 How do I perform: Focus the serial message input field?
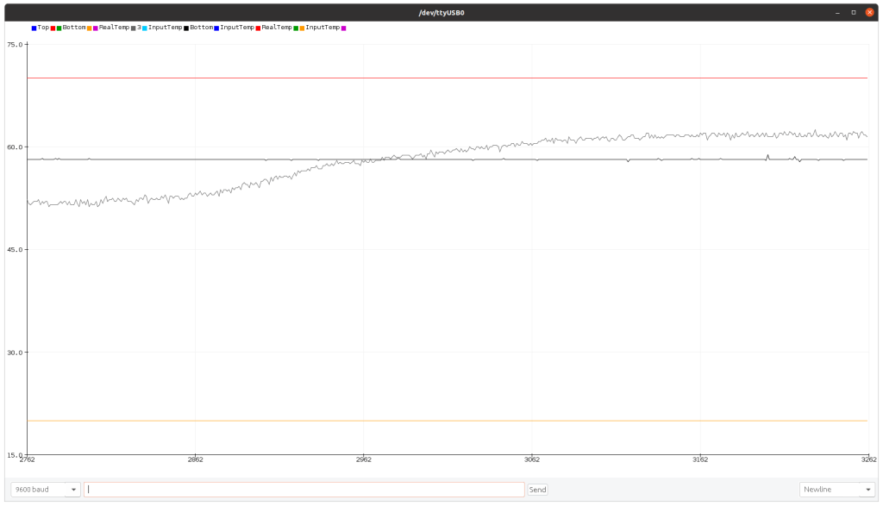tap(304, 490)
